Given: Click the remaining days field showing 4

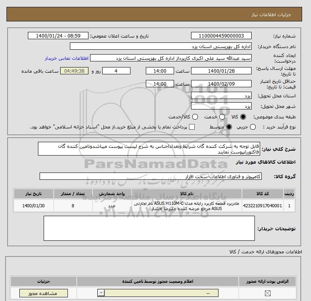Looking at the screenshot, I should [x=116, y=71].
